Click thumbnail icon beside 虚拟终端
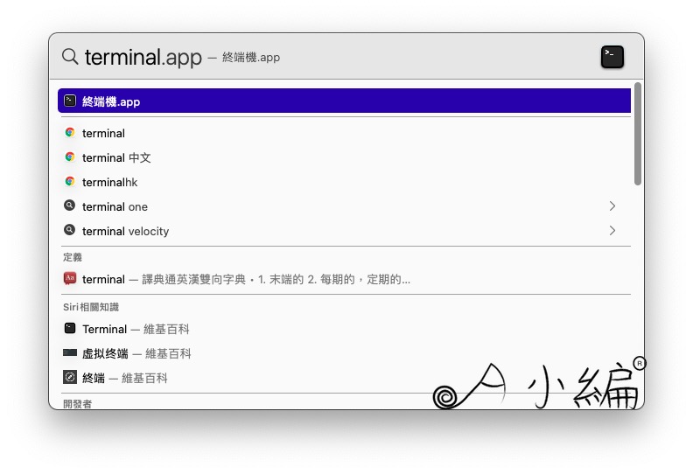 pyautogui.click(x=70, y=352)
